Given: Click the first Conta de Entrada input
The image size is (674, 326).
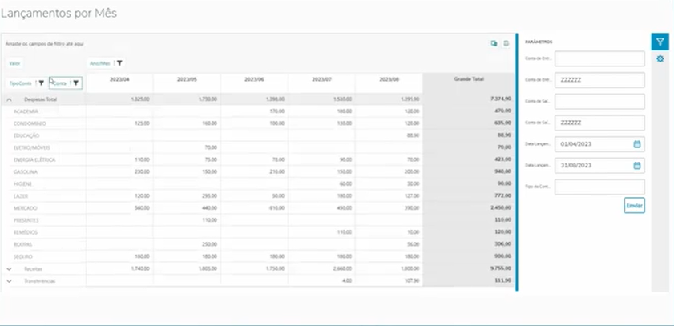Looking at the screenshot, I should pos(599,59).
